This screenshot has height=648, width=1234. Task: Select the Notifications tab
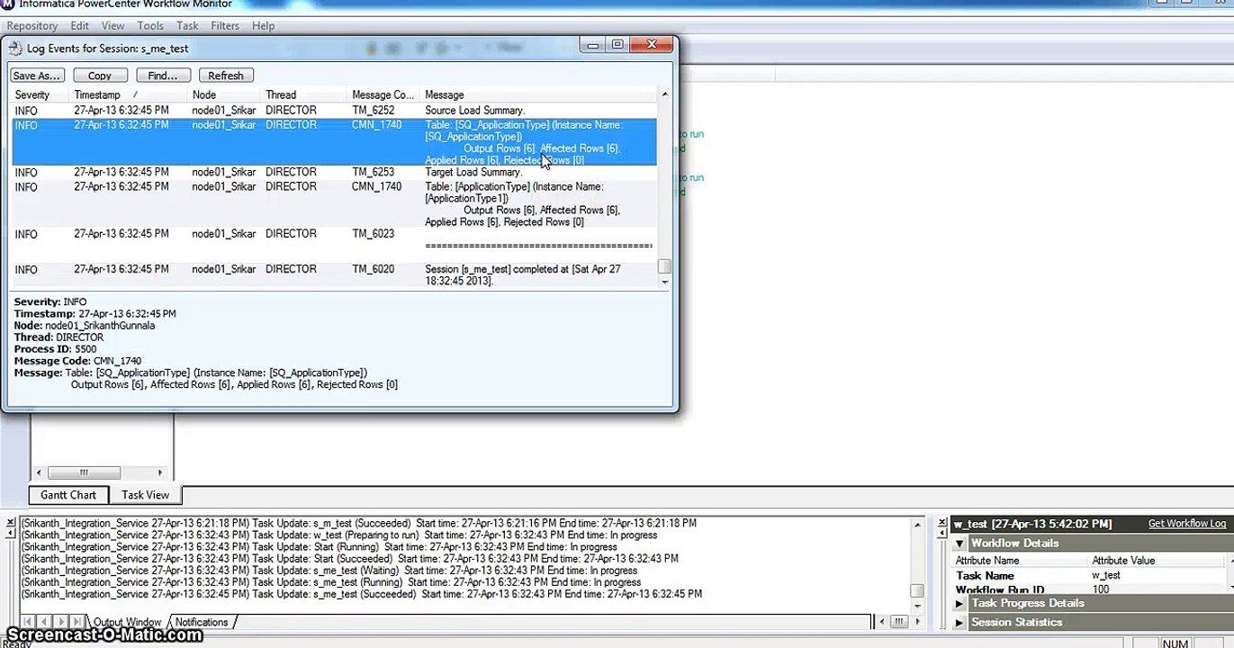202,622
